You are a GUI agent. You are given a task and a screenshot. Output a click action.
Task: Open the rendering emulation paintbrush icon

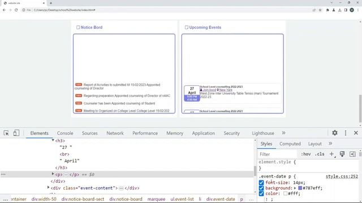[342, 154]
